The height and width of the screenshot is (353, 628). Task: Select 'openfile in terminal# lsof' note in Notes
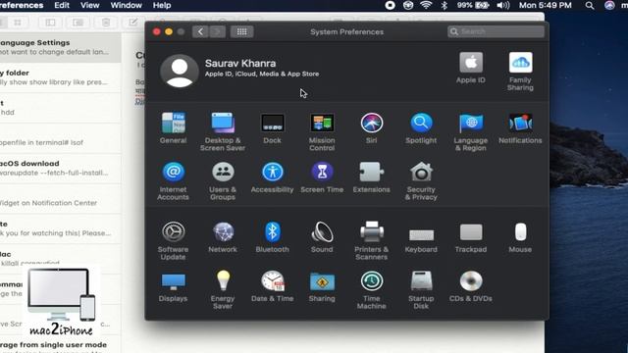click(x=61, y=138)
